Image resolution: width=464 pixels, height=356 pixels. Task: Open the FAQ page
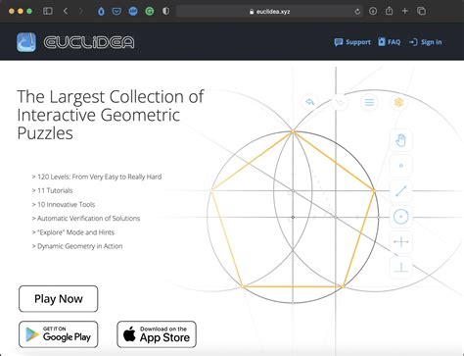click(389, 42)
